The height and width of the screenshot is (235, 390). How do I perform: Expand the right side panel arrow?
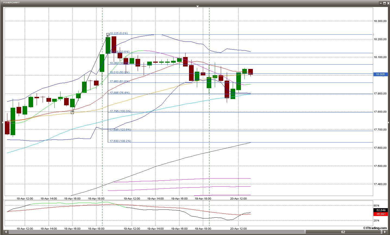coord(388,123)
